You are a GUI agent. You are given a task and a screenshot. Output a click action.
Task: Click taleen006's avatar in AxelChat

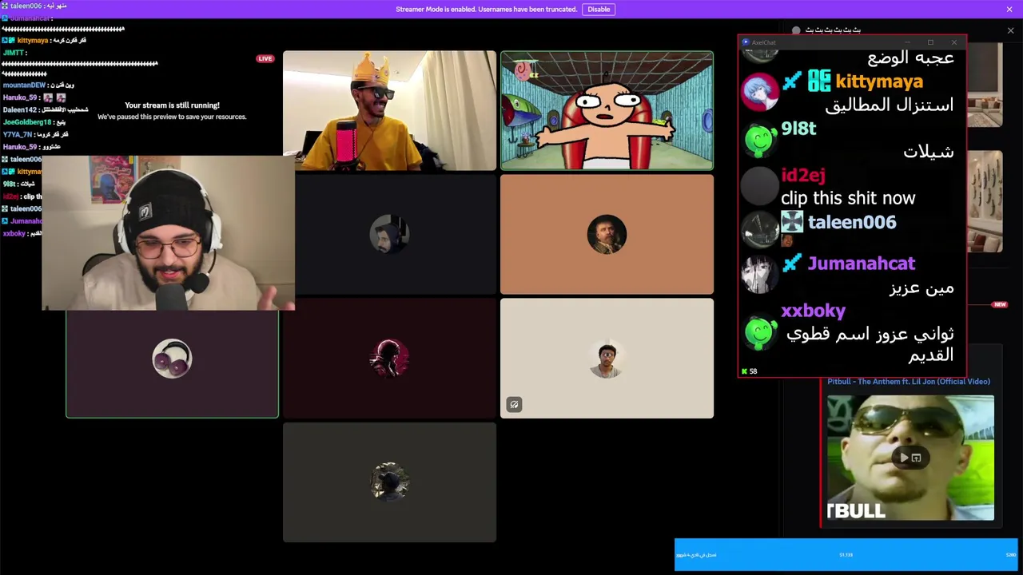tap(759, 232)
